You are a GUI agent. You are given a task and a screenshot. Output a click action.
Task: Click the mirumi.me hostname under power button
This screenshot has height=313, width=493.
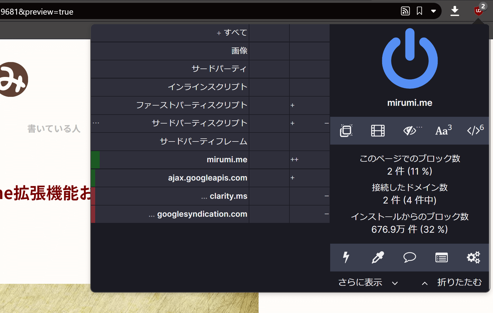410,103
